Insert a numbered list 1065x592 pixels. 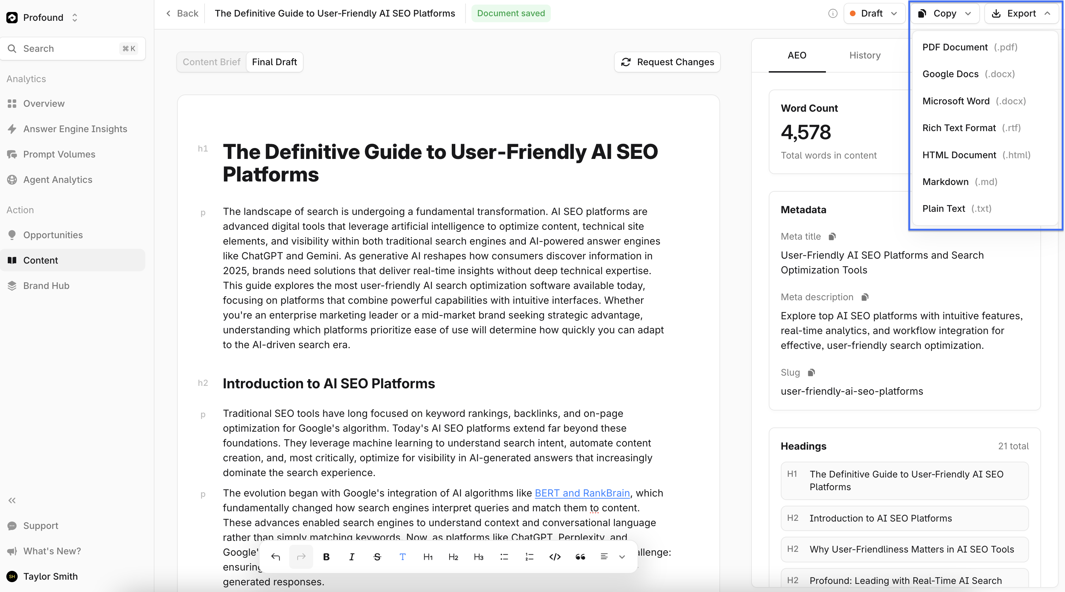530,557
